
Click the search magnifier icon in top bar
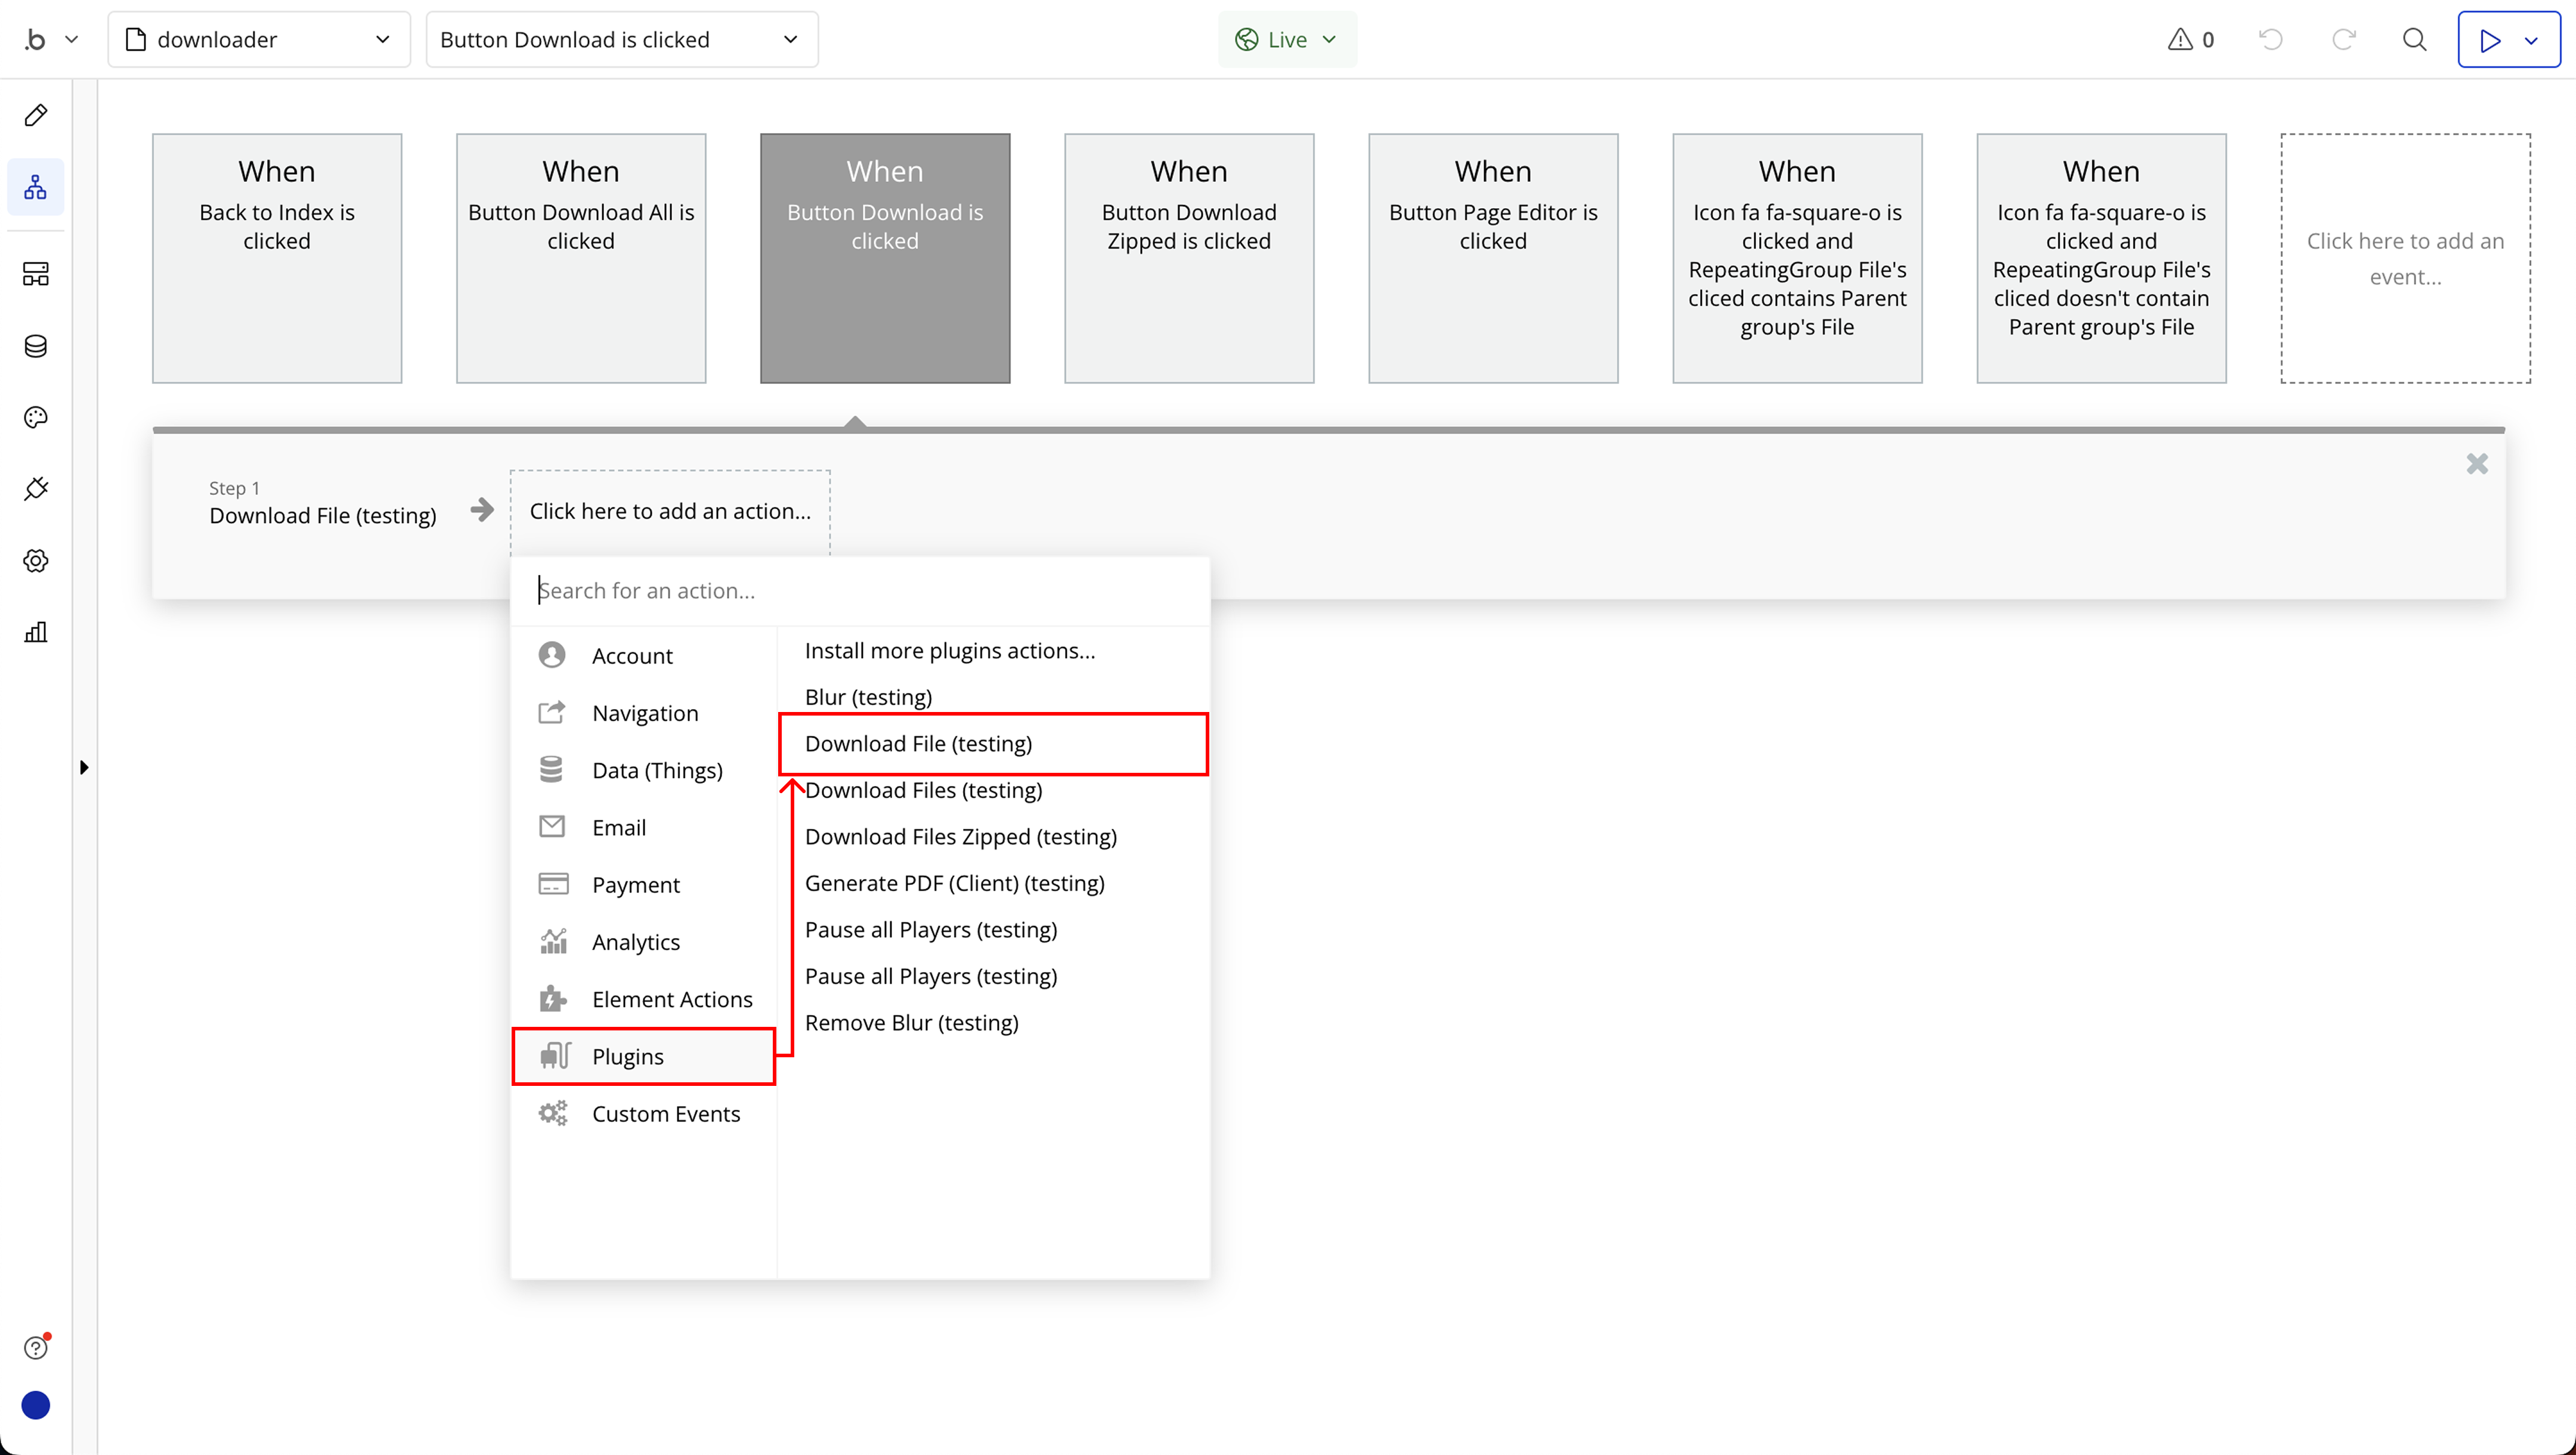[2414, 40]
